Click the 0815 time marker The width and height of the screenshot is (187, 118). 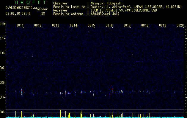[91, 25]
